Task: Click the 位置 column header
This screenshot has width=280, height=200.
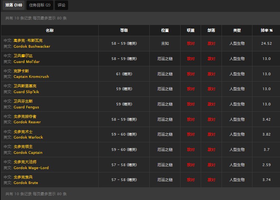Action: click(165, 31)
